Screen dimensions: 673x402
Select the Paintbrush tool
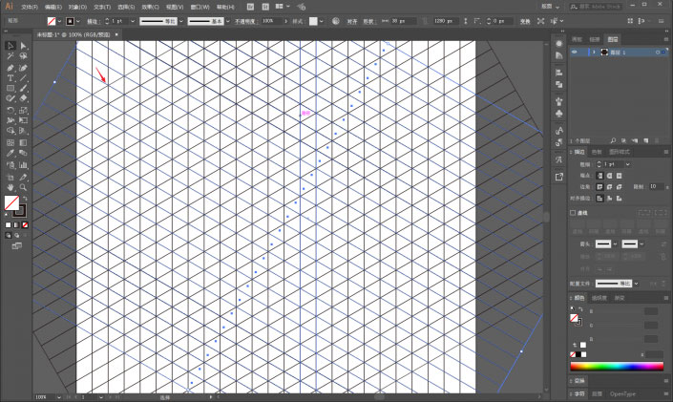click(x=23, y=88)
